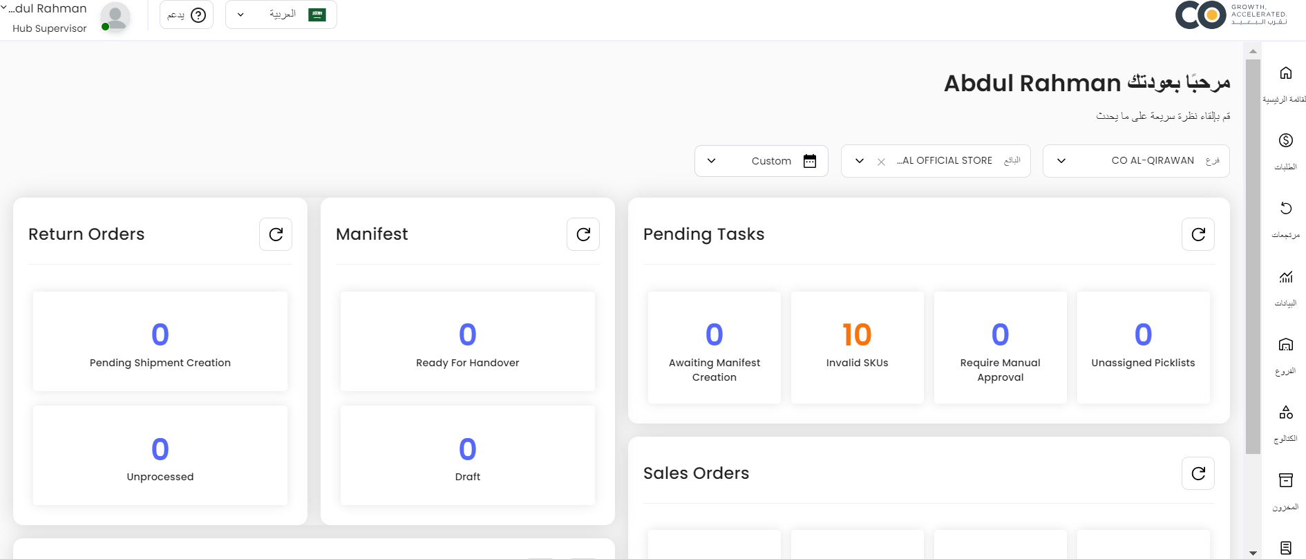Image resolution: width=1306 pixels, height=559 pixels.
Task: Open the catalog shapes icon in the sidebar
Action: [x=1285, y=413]
